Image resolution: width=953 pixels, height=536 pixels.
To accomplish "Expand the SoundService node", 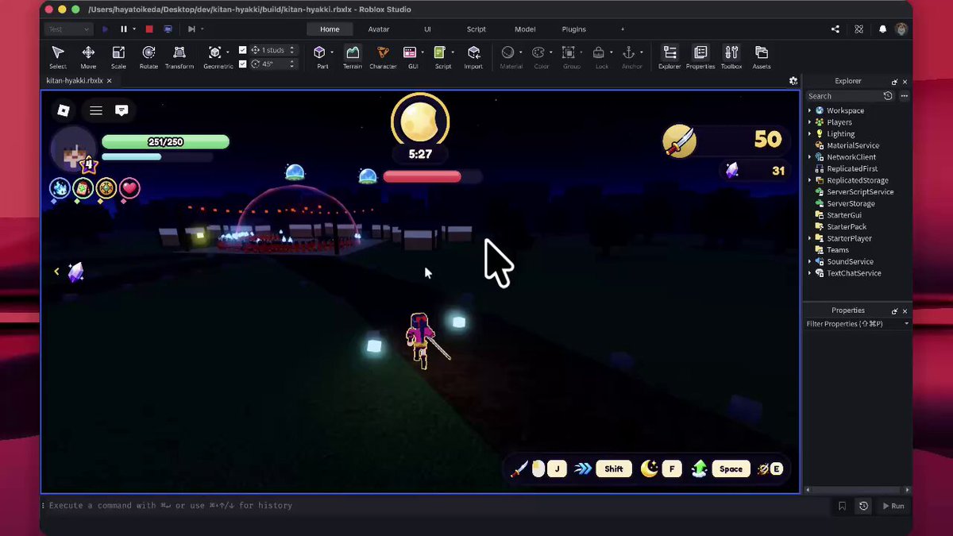I will 810,261.
